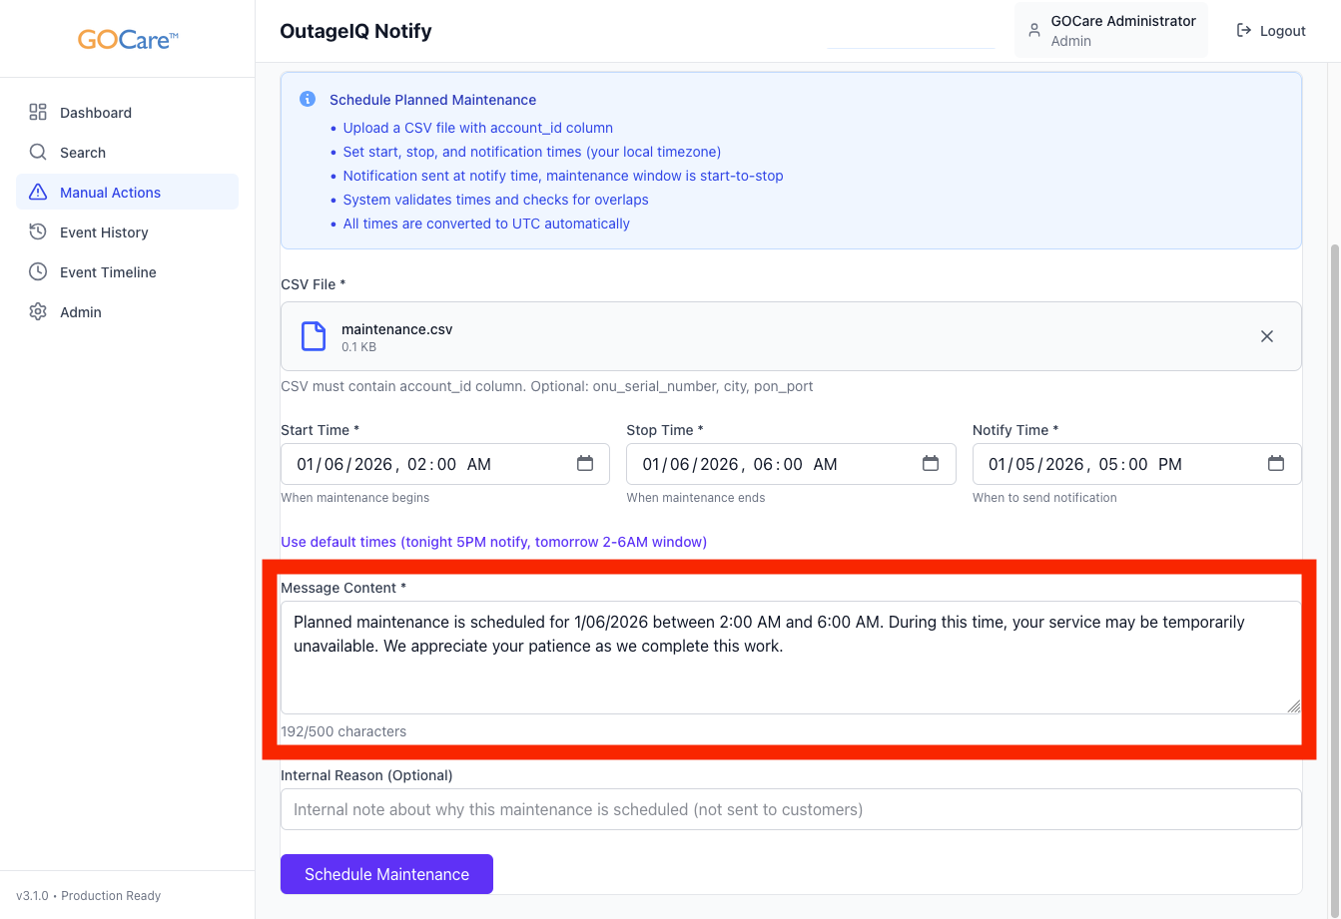The image size is (1341, 919).
Task: Click the Event History clock icon
Action: coord(38,232)
